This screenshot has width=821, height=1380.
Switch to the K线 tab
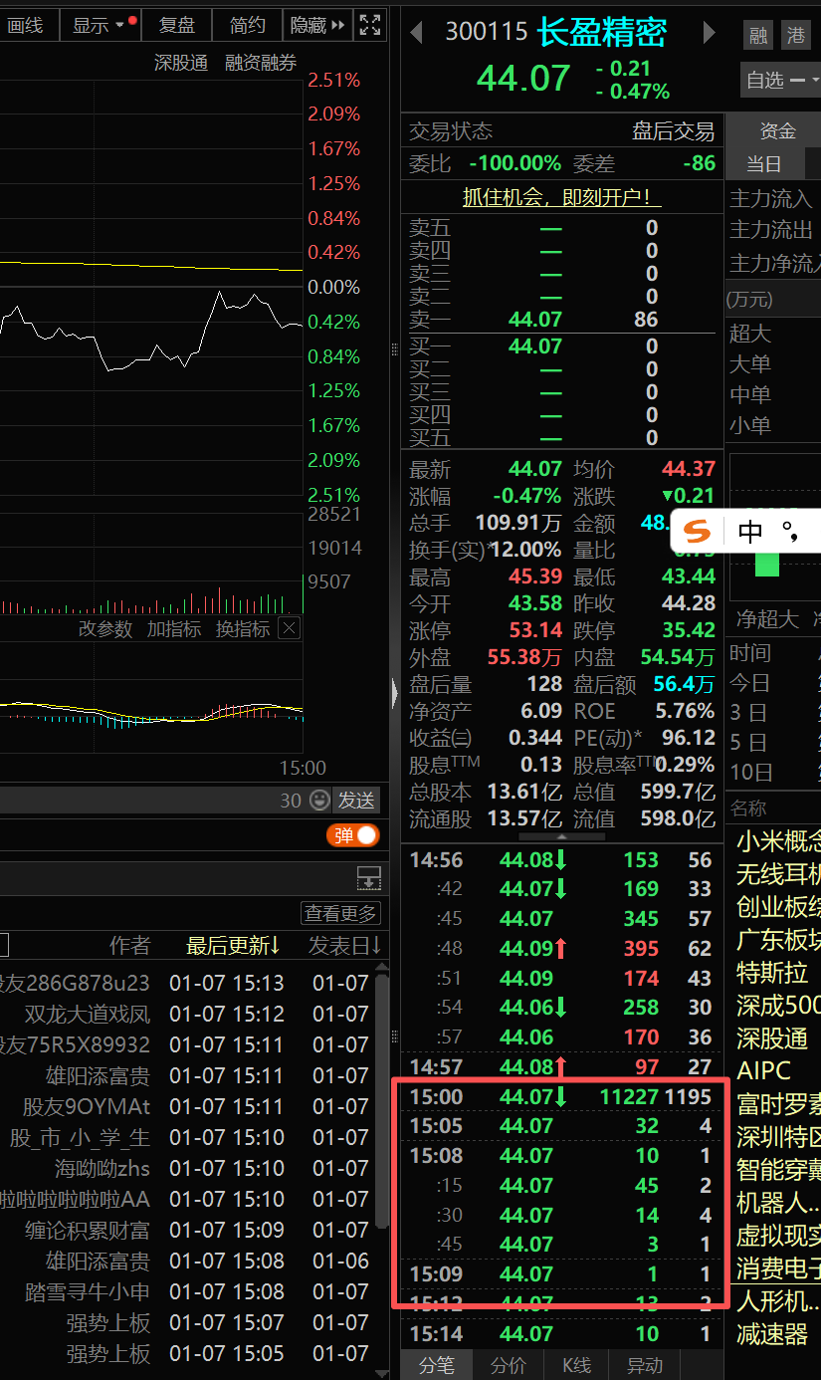(x=576, y=1364)
